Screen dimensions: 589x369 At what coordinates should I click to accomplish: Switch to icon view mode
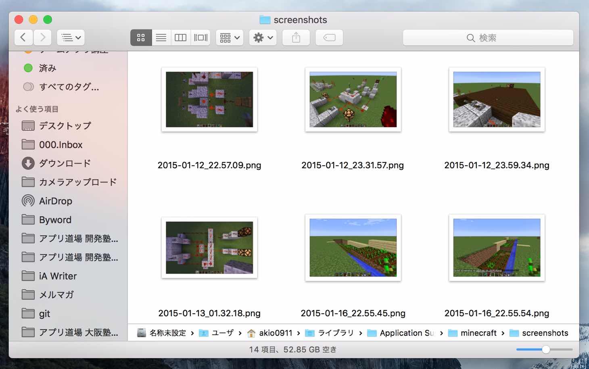tap(141, 38)
